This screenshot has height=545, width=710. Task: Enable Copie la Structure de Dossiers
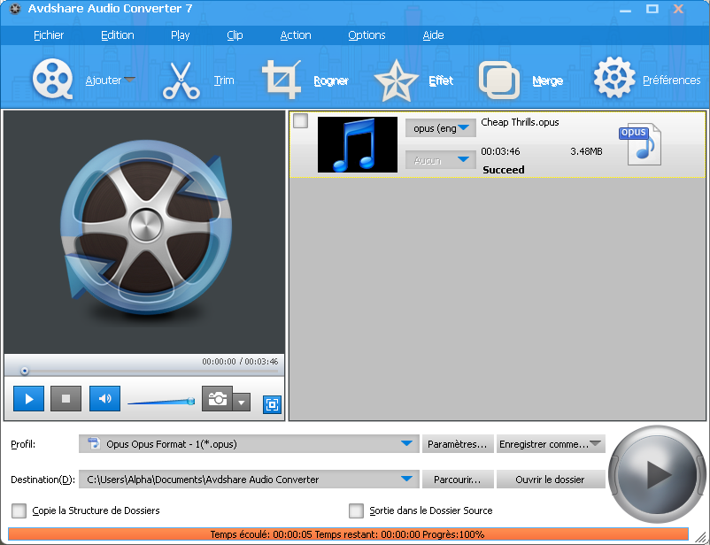(x=19, y=510)
